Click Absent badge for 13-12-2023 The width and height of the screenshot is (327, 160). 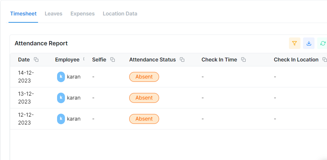tap(144, 98)
